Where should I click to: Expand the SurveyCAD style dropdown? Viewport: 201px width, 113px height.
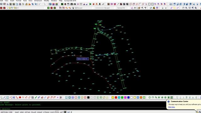click(x=129, y=8)
